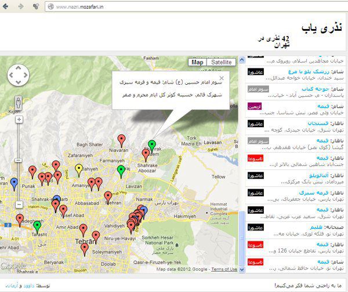Click the red marker above Niavaran
The image size is (348, 292).
click(x=121, y=141)
